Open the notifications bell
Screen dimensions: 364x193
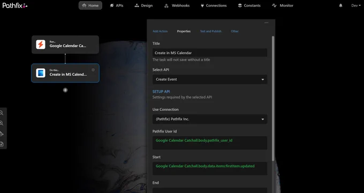340,5
